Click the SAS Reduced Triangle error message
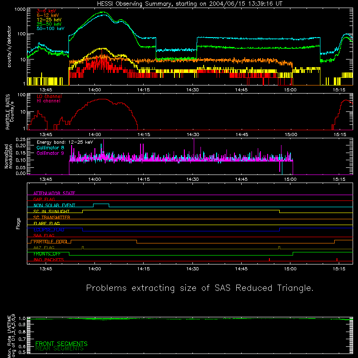Screen dimensions: 358x358 200,288
